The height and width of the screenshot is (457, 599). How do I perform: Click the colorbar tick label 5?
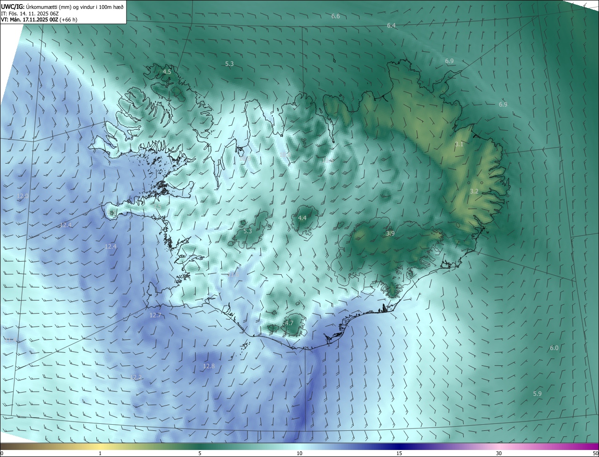point(200,453)
